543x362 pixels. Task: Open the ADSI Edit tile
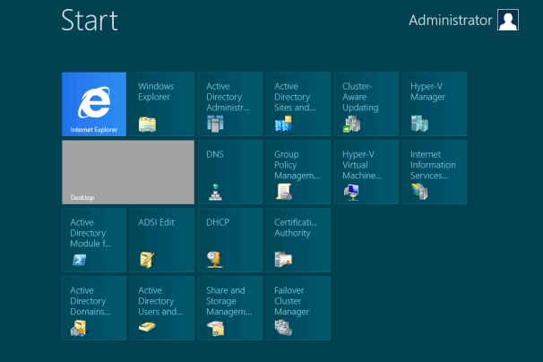(x=162, y=240)
